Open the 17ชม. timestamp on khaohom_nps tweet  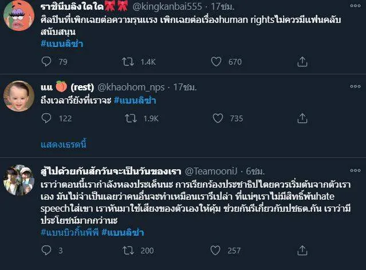184,87
